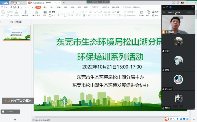Viewport: 197px width, 122px height.
Task: Open the File menu
Action: pos(5,7)
